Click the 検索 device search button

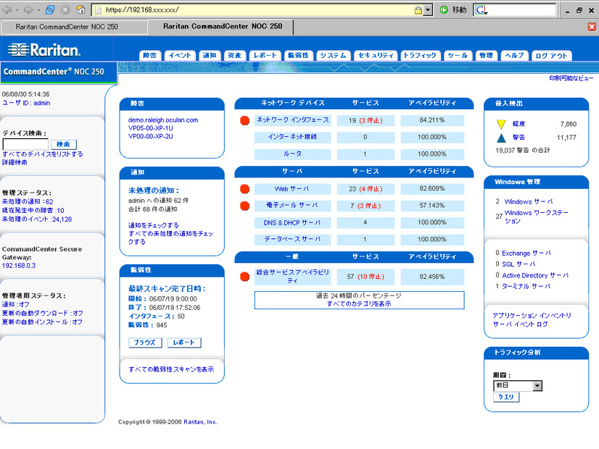pos(63,144)
